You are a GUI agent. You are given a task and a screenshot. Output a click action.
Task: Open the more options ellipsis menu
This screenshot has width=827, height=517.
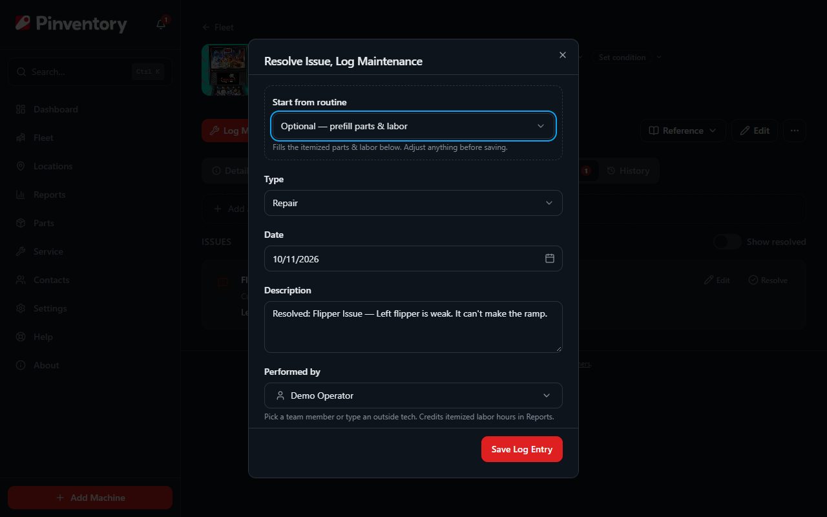click(x=795, y=131)
